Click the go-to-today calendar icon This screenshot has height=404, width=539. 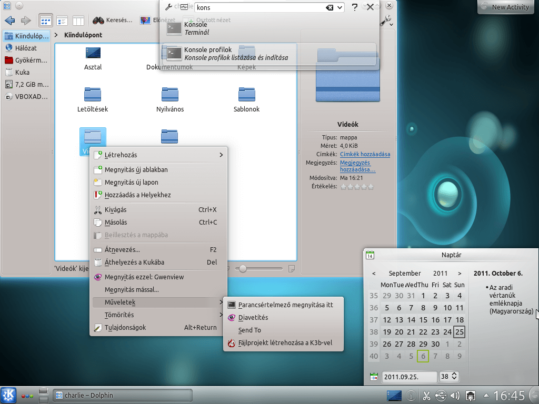(x=374, y=377)
